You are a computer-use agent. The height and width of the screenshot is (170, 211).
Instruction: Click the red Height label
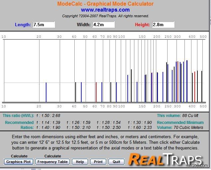coord(142,25)
